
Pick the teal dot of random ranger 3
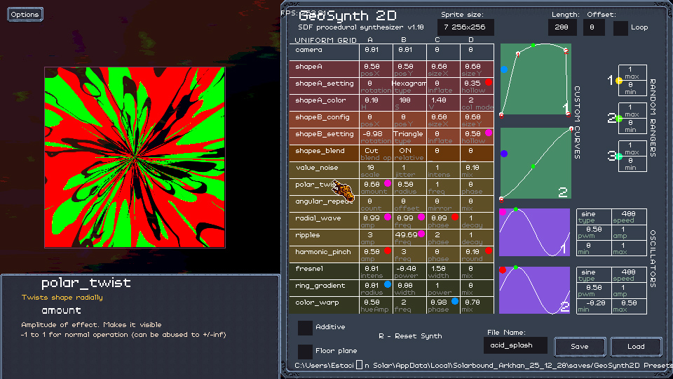click(619, 157)
